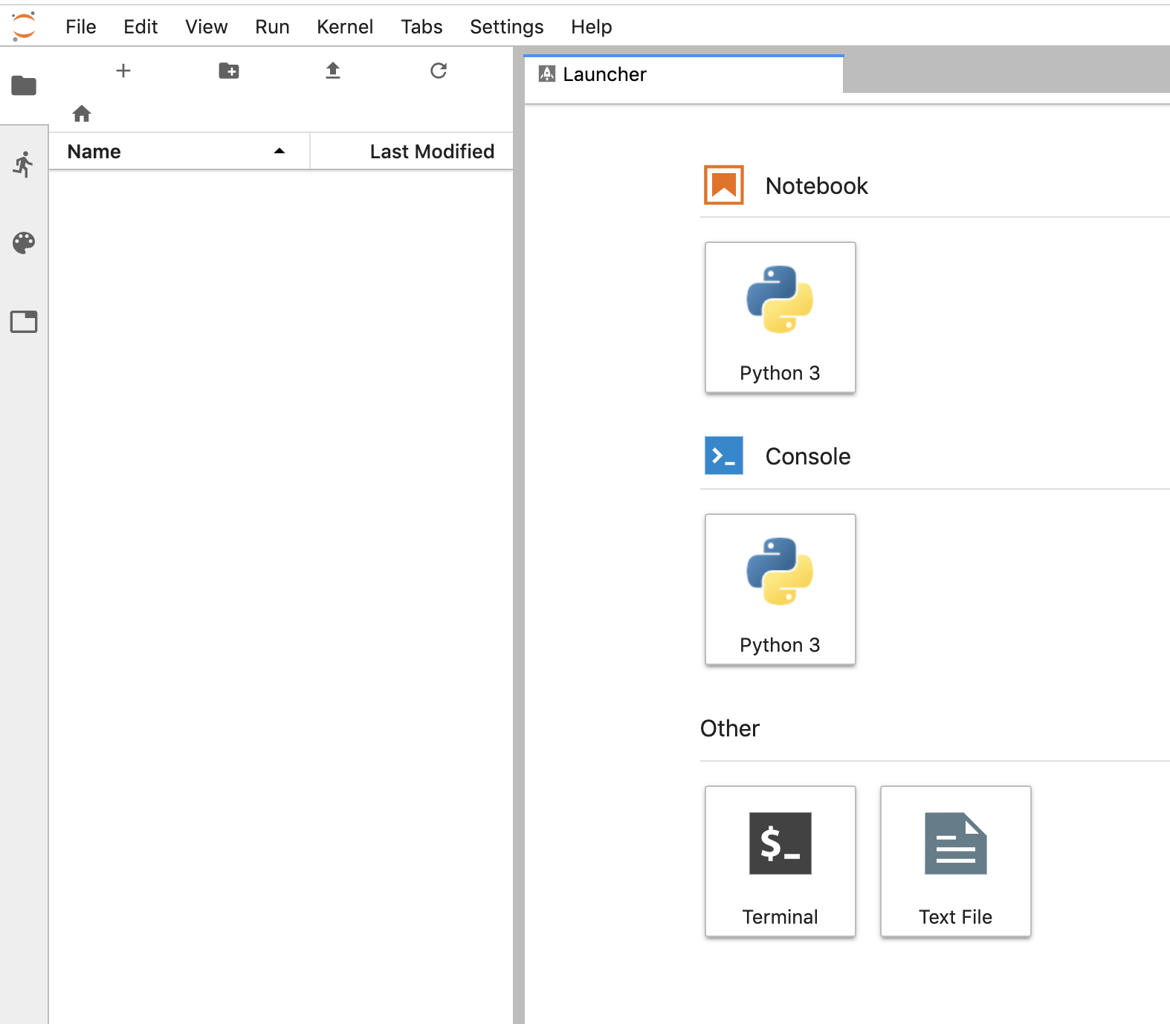This screenshot has width=1170, height=1024.
Task: Show Running Terminals and Kernels panel
Action: pos(24,164)
